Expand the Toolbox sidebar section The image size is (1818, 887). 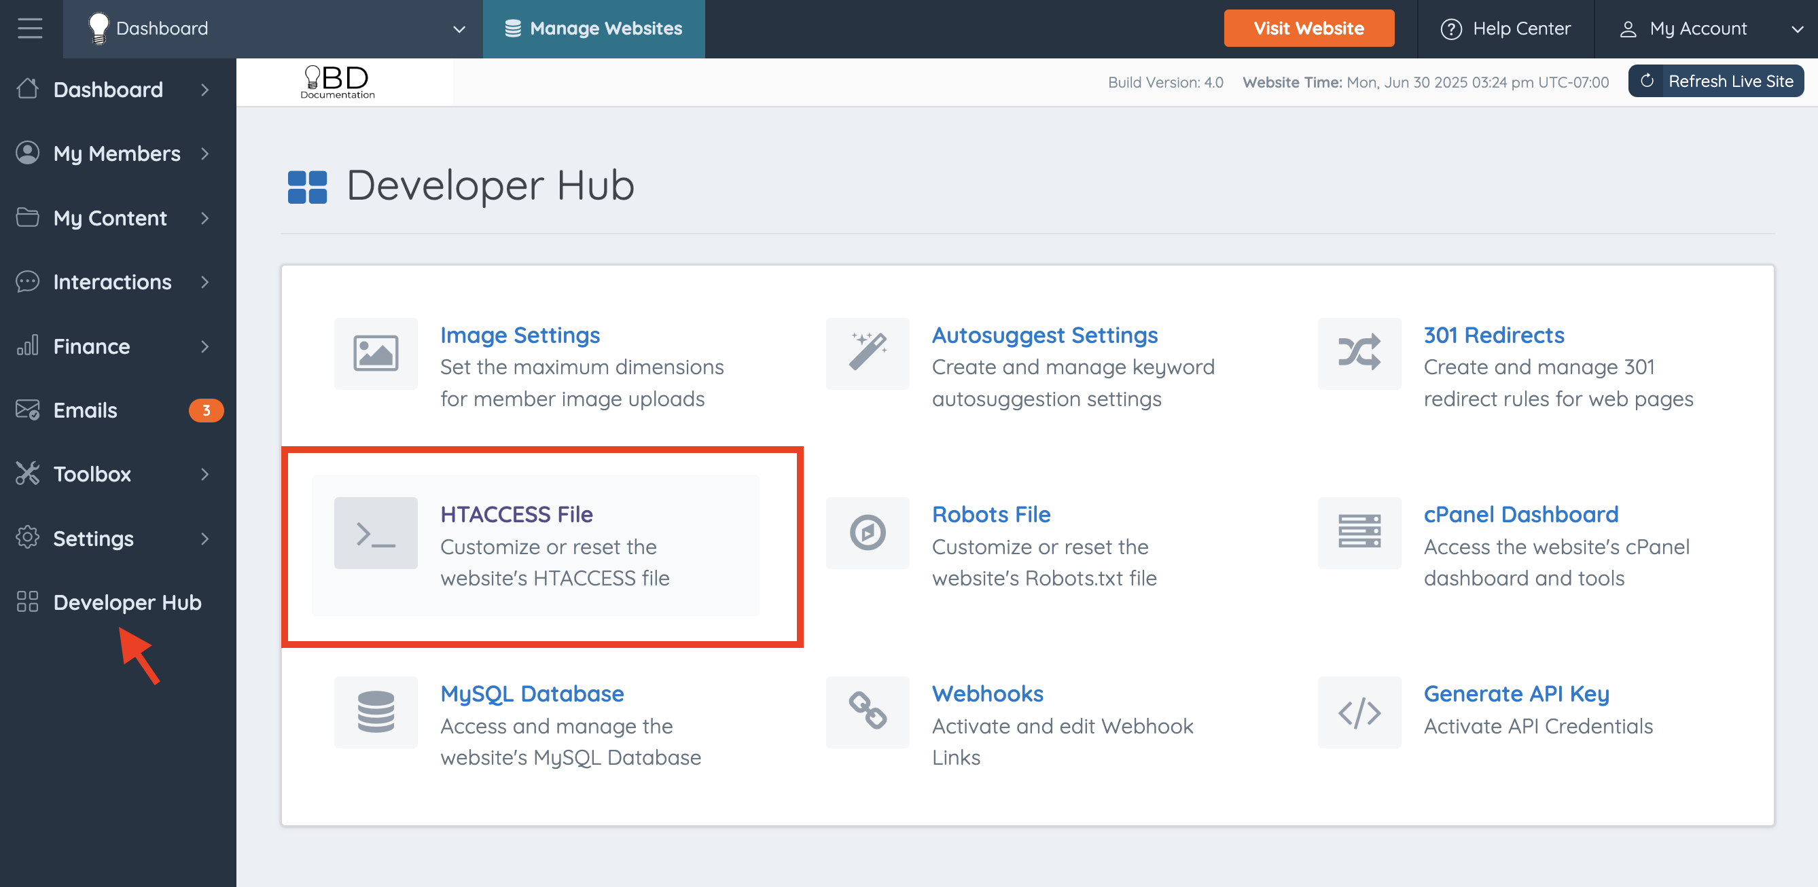pos(116,474)
